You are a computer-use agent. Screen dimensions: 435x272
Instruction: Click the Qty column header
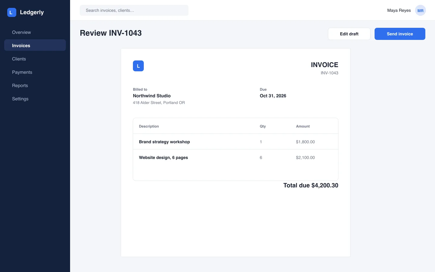(x=263, y=126)
